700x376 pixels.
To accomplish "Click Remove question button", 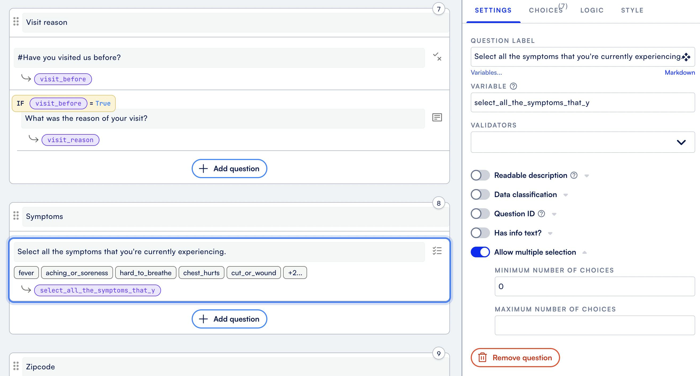I will tap(515, 358).
